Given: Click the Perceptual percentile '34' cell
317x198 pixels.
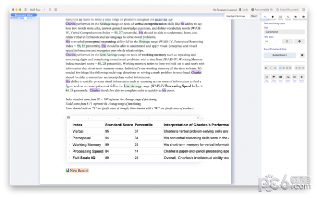Looking at the screenshot, I should click(148, 138).
